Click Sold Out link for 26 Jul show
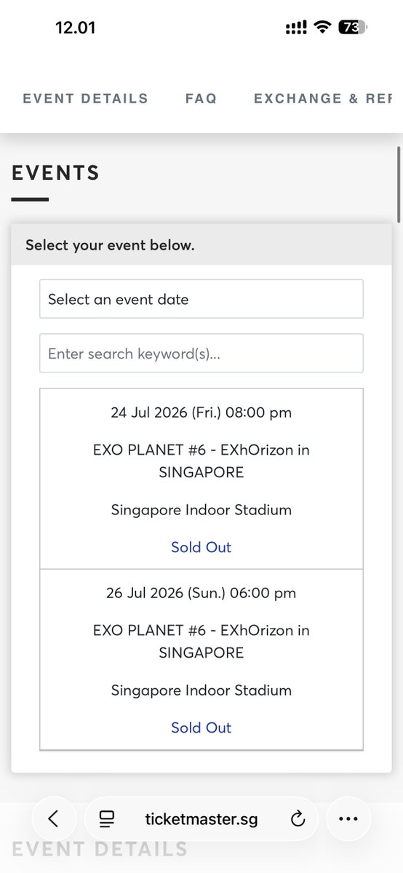The height and width of the screenshot is (873, 403). [x=201, y=727]
